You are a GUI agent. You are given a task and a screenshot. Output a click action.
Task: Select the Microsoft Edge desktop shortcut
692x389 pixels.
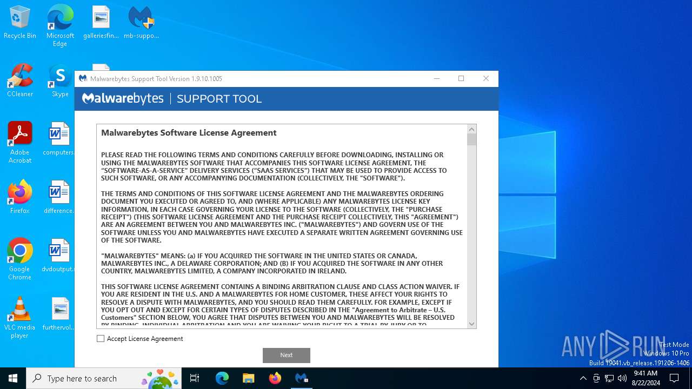click(x=60, y=26)
